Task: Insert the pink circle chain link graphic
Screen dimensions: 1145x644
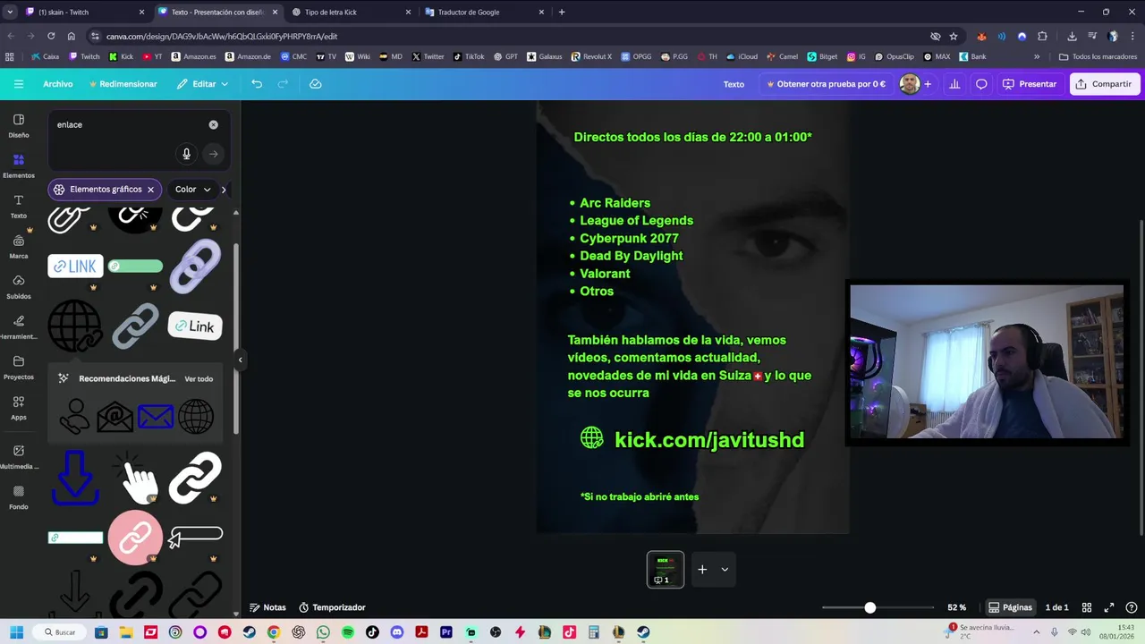Action: pyautogui.click(x=135, y=538)
